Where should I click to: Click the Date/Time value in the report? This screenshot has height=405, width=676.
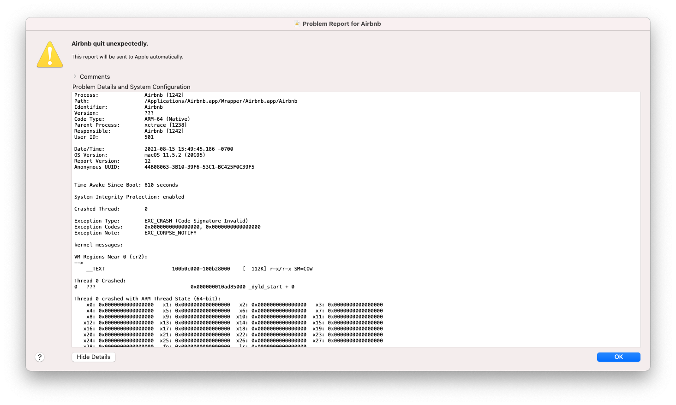coord(188,149)
